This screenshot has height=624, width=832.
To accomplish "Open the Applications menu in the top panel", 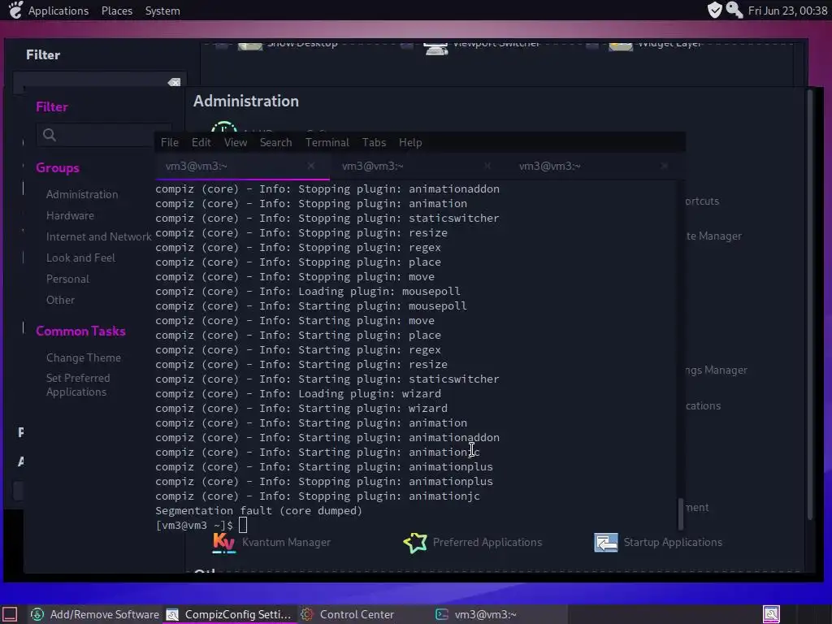I will click(x=58, y=11).
